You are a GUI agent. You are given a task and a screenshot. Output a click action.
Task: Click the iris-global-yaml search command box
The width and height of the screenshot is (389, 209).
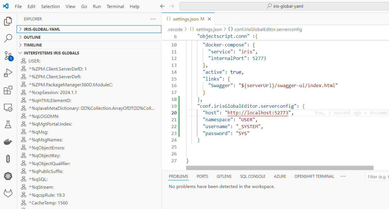[x=284, y=6]
